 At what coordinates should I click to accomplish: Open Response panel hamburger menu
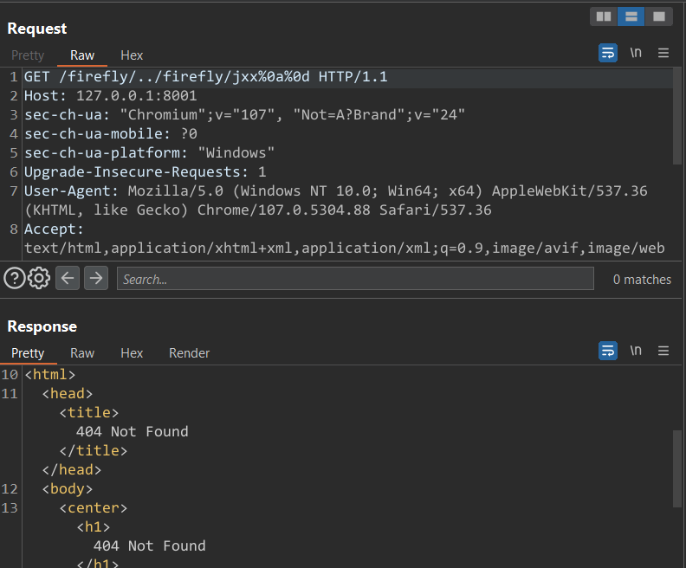(663, 351)
